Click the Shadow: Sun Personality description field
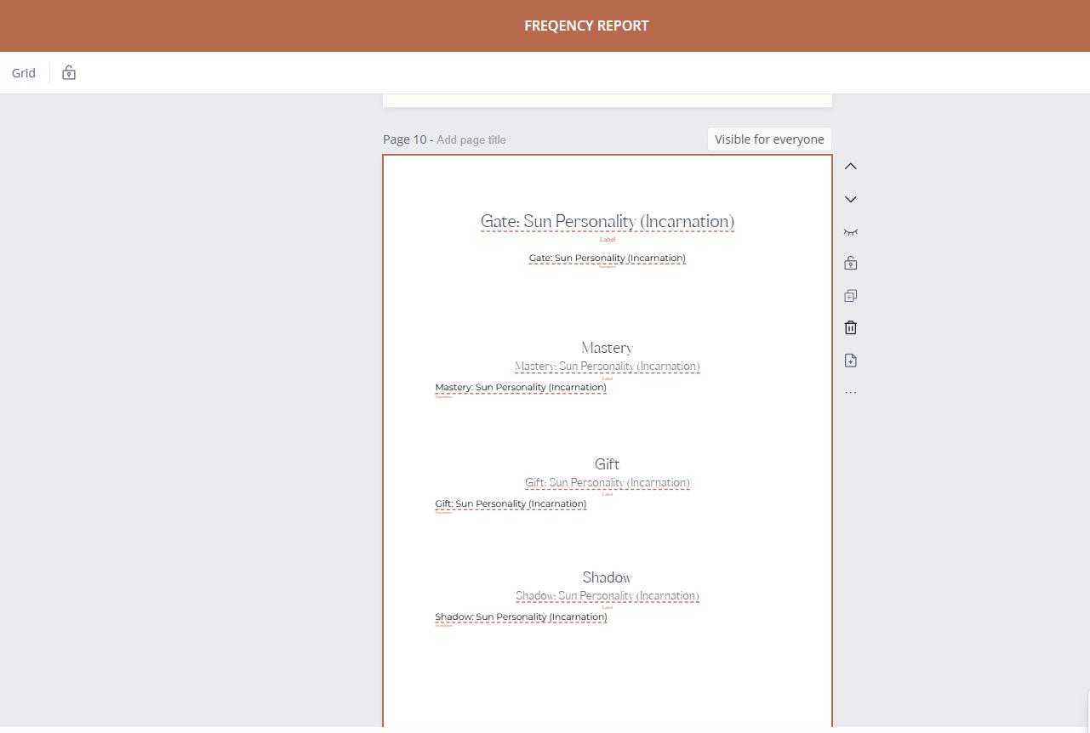Image resolution: width=1090 pixels, height=733 pixels. (x=521, y=617)
